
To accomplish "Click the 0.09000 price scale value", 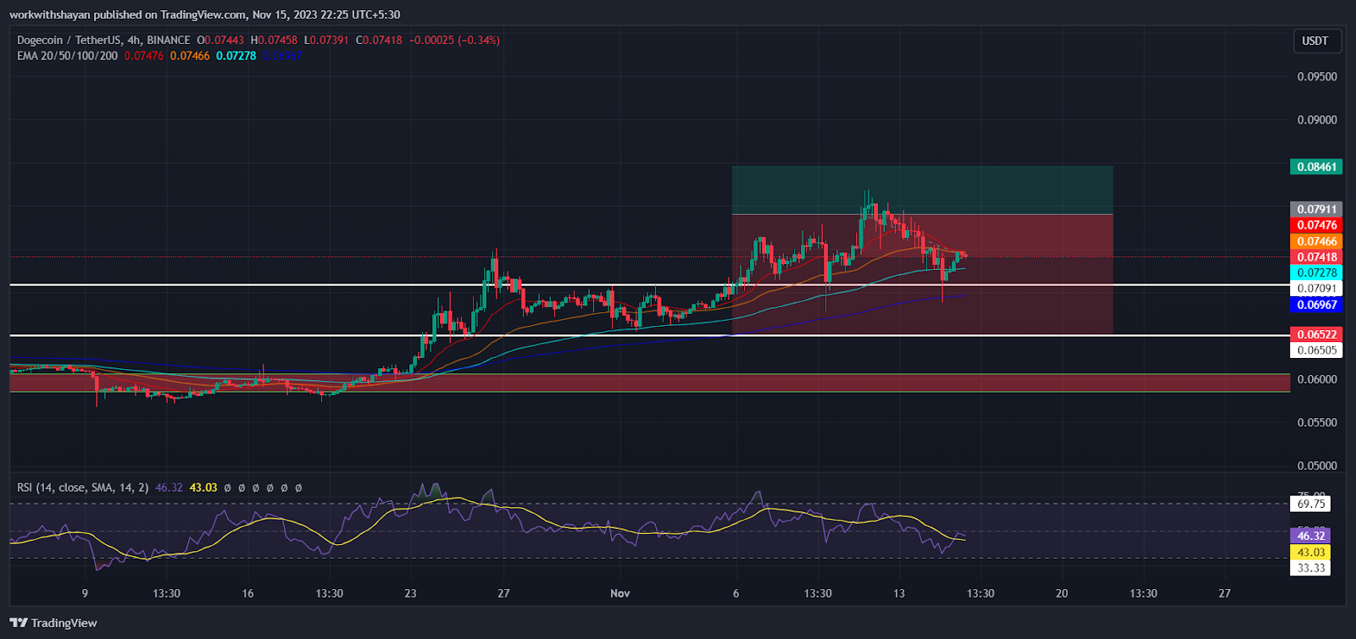I will click(1317, 119).
